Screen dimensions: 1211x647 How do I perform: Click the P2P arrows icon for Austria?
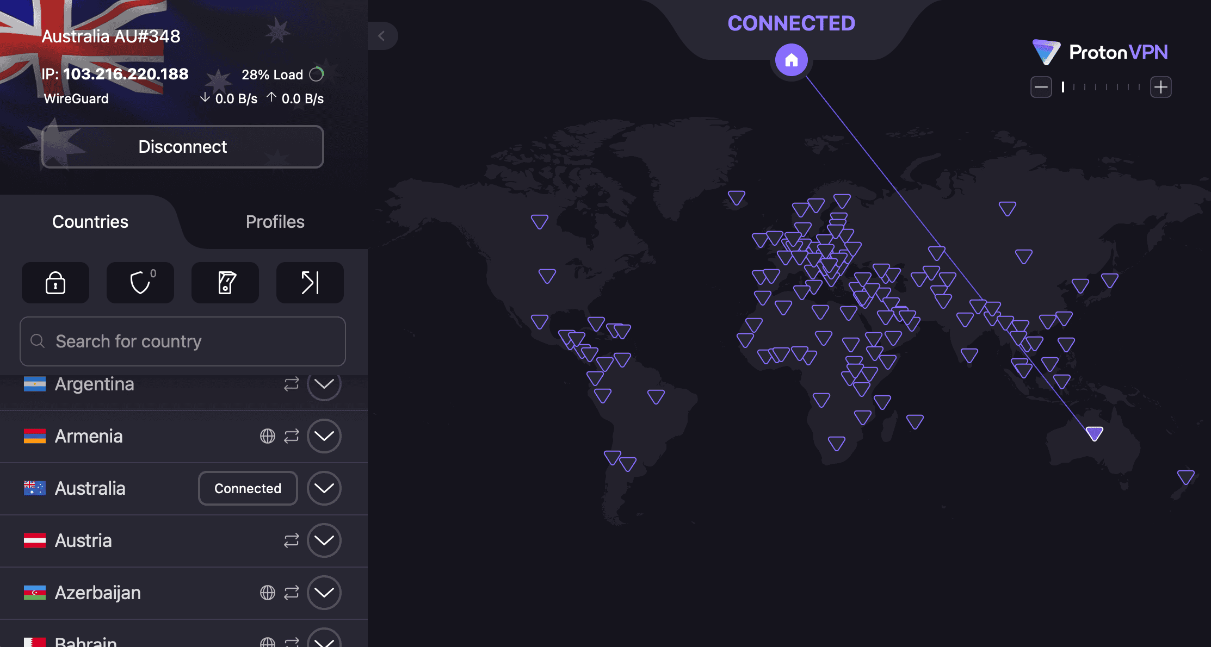pos(292,540)
